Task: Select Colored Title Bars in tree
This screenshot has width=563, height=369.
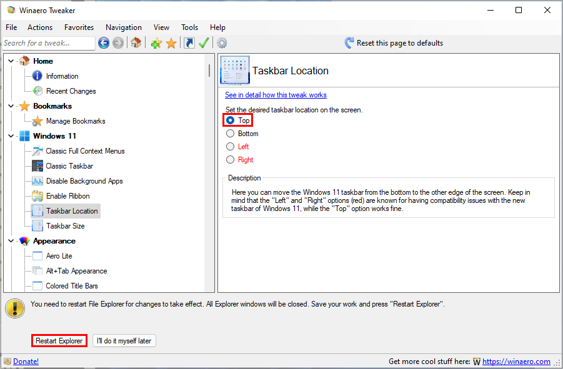Action: tap(72, 286)
